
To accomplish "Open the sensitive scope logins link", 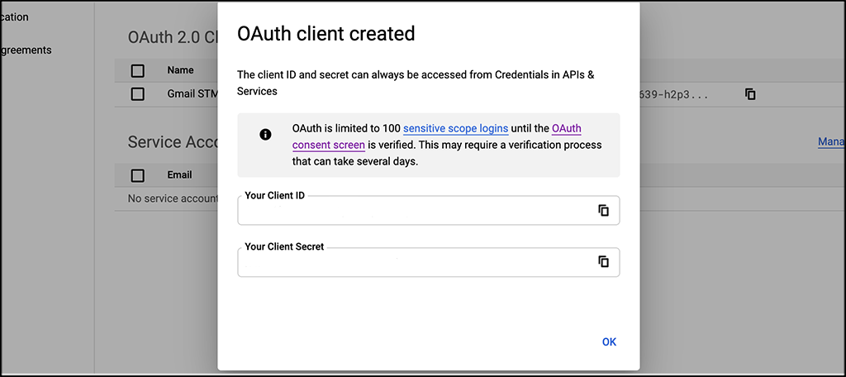I will (455, 128).
